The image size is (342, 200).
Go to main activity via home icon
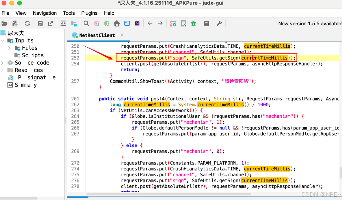[117, 24]
